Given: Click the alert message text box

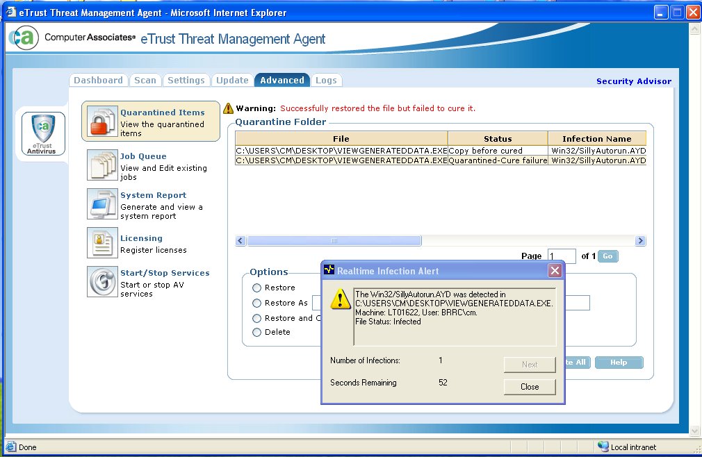Looking at the screenshot, I should pos(455,317).
